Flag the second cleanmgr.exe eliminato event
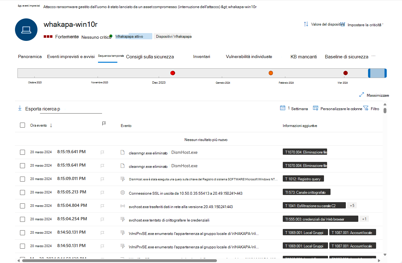The width and height of the screenshot is (402, 263). click(102, 166)
